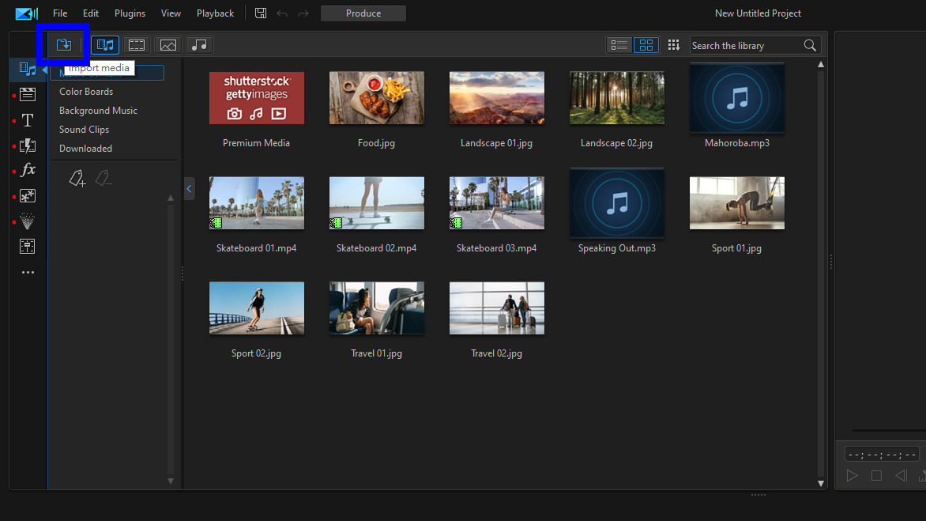Open the Particle Room in sidebar

[x=27, y=221]
